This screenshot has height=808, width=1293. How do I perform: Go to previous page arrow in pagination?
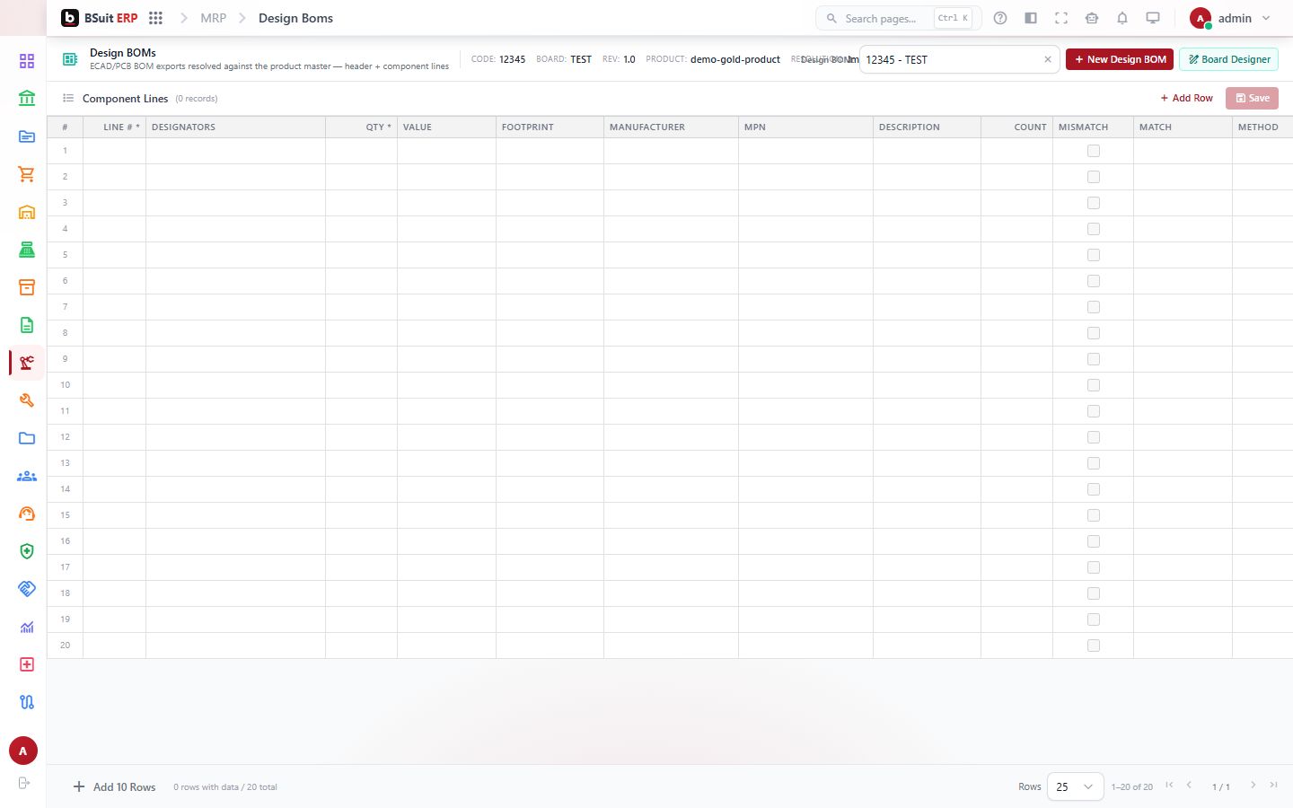click(1189, 786)
